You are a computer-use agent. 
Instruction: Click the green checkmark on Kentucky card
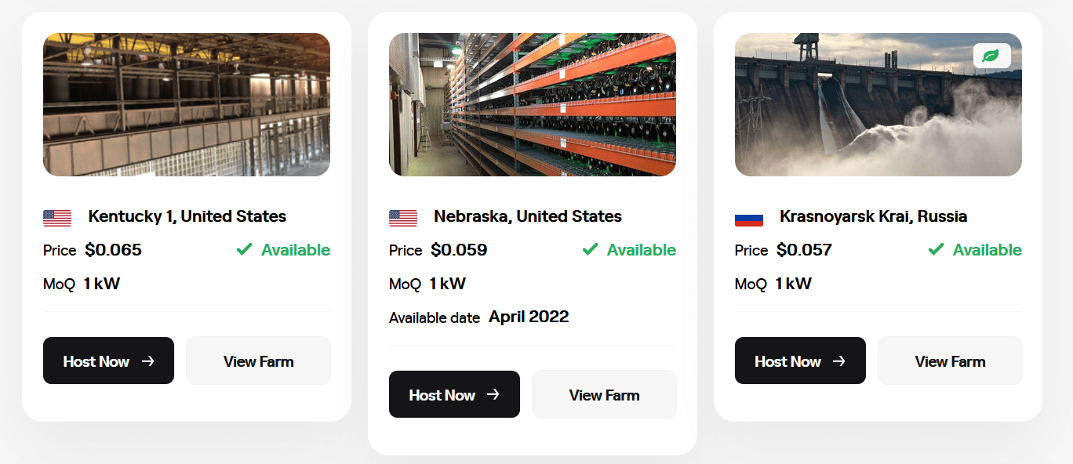pyautogui.click(x=244, y=249)
